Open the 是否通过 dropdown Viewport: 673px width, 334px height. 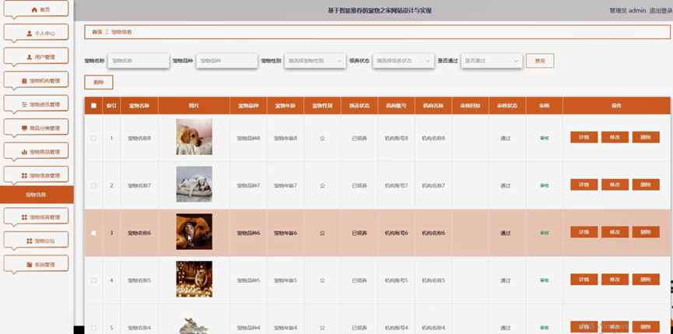pyautogui.click(x=492, y=61)
